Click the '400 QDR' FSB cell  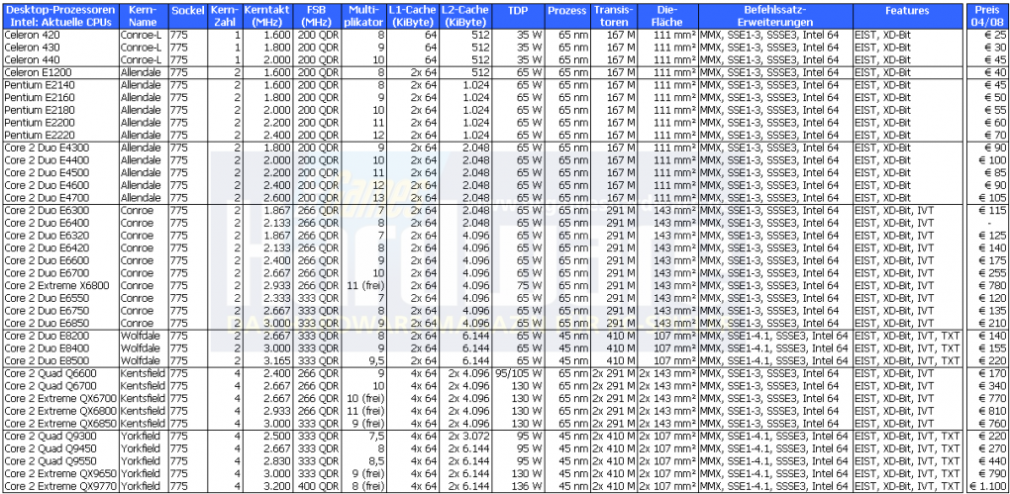[316, 486]
